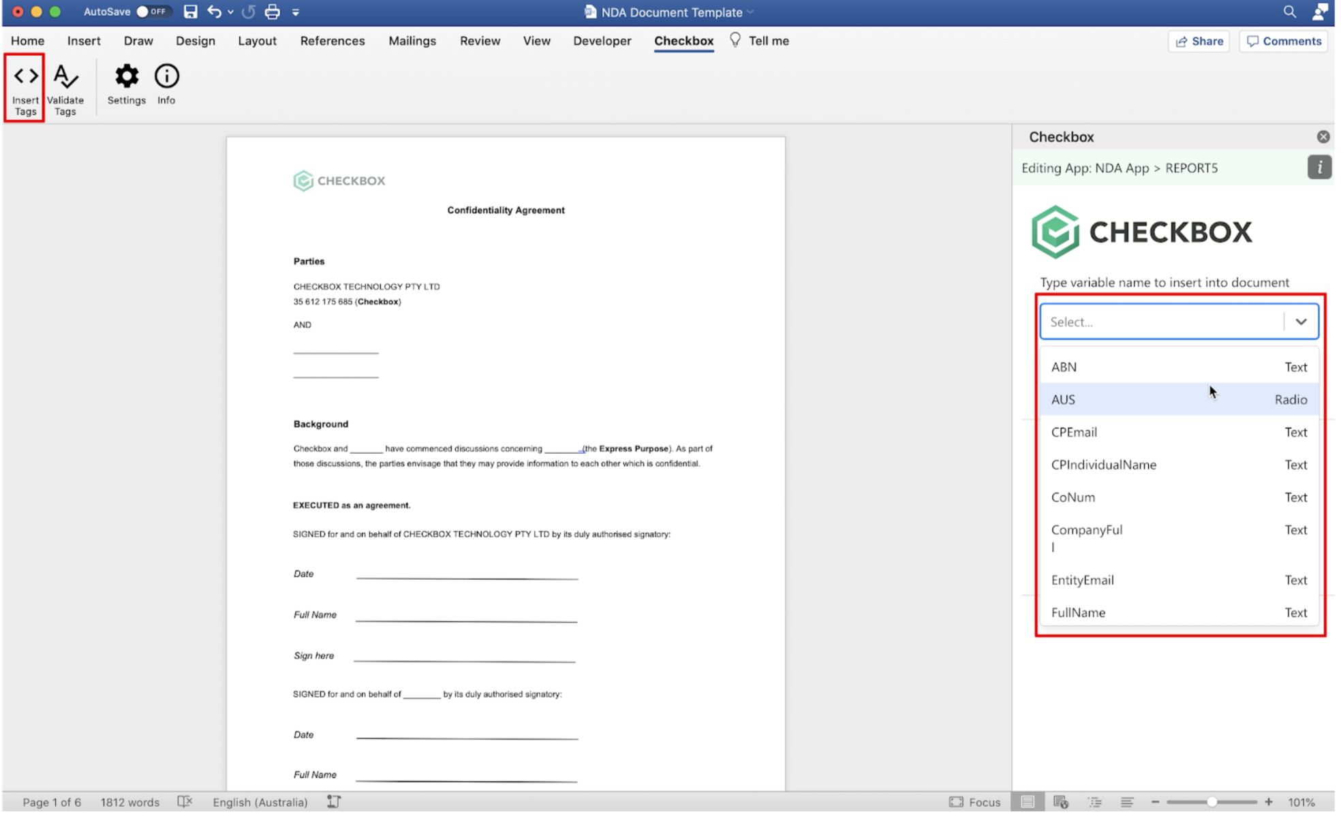The height and width of the screenshot is (819, 1341).
Task: Switch to the Home tab
Action: tap(27, 41)
